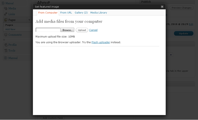Viewport: 198px width, 120px height.
Task: Click the Preview Changes button
Action: pos(181,8)
